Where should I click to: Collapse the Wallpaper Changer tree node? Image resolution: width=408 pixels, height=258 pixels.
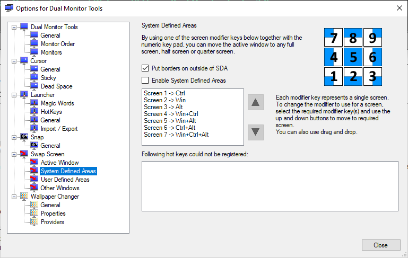click(x=14, y=197)
